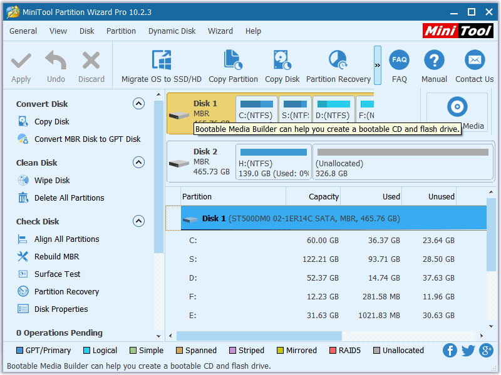The image size is (501, 375).
Task: Open the Copy Partition wizard
Action: coord(233,66)
